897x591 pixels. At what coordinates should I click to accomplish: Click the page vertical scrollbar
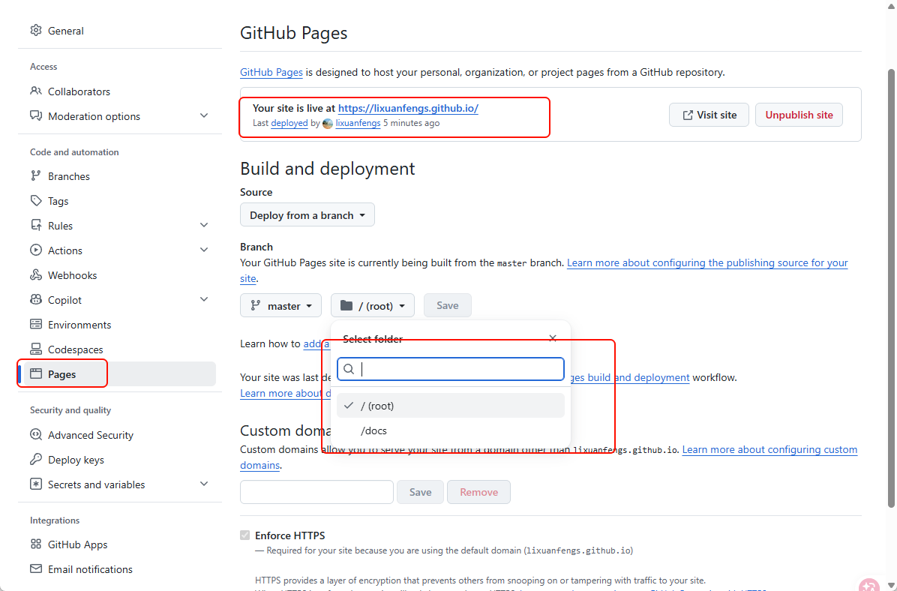[x=891, y=288]
